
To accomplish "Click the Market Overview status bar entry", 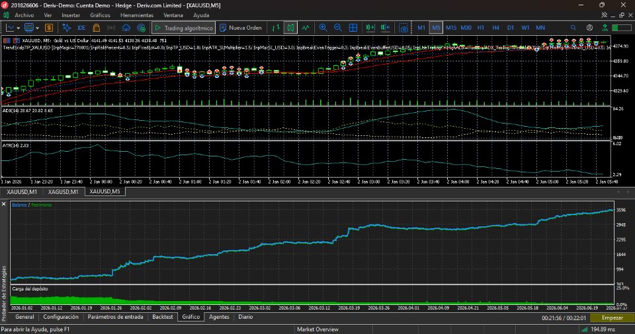I will (317, 329).
